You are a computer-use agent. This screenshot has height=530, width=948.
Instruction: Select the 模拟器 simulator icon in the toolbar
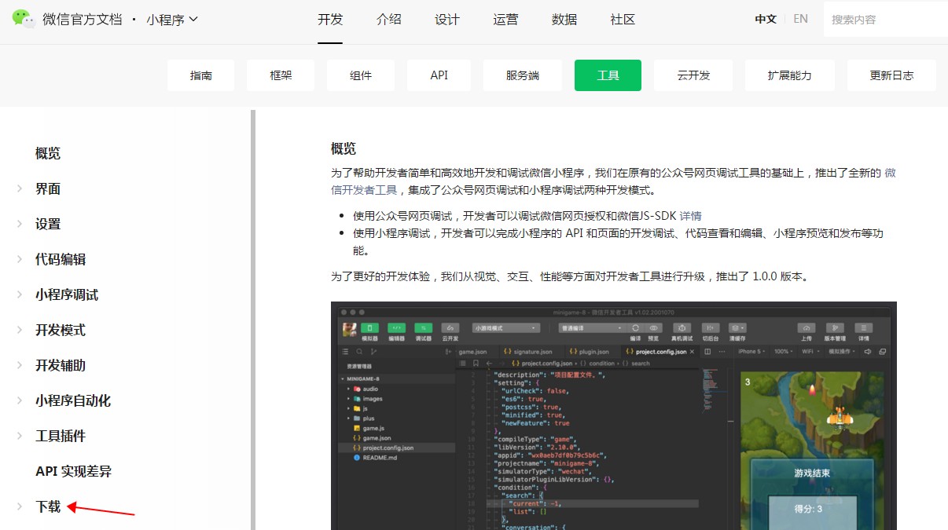click(369, 328)
